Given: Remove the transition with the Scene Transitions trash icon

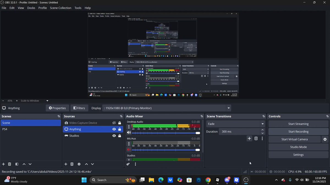Looking at the screenshot, I should (x=256, y=138).
